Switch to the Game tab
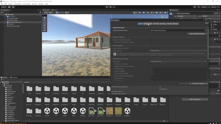The image size is (221, 124). tap(55, 10)
